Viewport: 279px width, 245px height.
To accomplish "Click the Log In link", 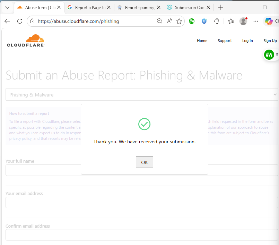I will point(247,41).
